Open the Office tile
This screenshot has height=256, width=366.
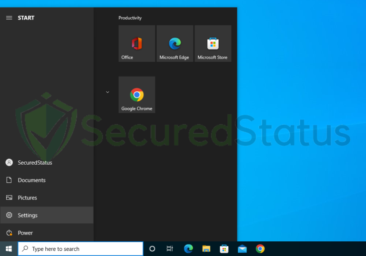pyautogui.click(x=137, y=44)
